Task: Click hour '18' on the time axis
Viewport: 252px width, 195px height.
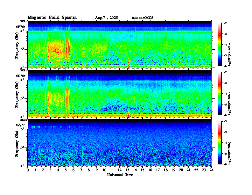Action: [x=166, y=170]
